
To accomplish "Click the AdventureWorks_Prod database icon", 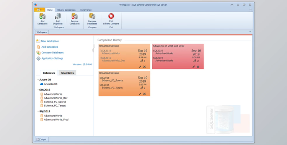I will click(x=42, y=119).
